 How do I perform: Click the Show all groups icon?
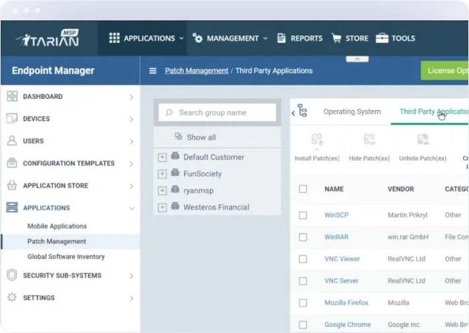pos(179,136)
